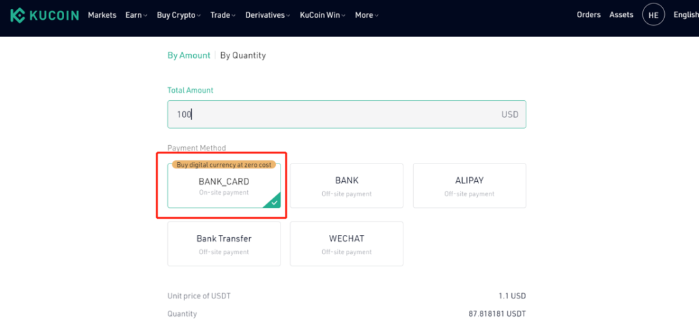The height and width of the screenshot is (327, 699).
Task: Switch to the By Quantity tab
Action: pos(243,56)
